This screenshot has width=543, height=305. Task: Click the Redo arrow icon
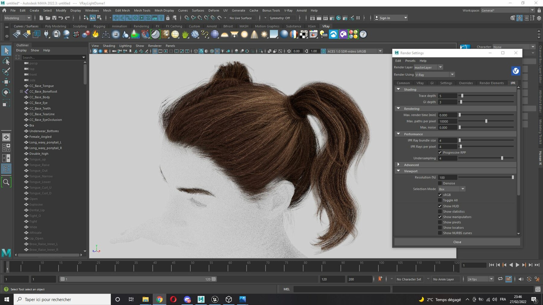67,18
